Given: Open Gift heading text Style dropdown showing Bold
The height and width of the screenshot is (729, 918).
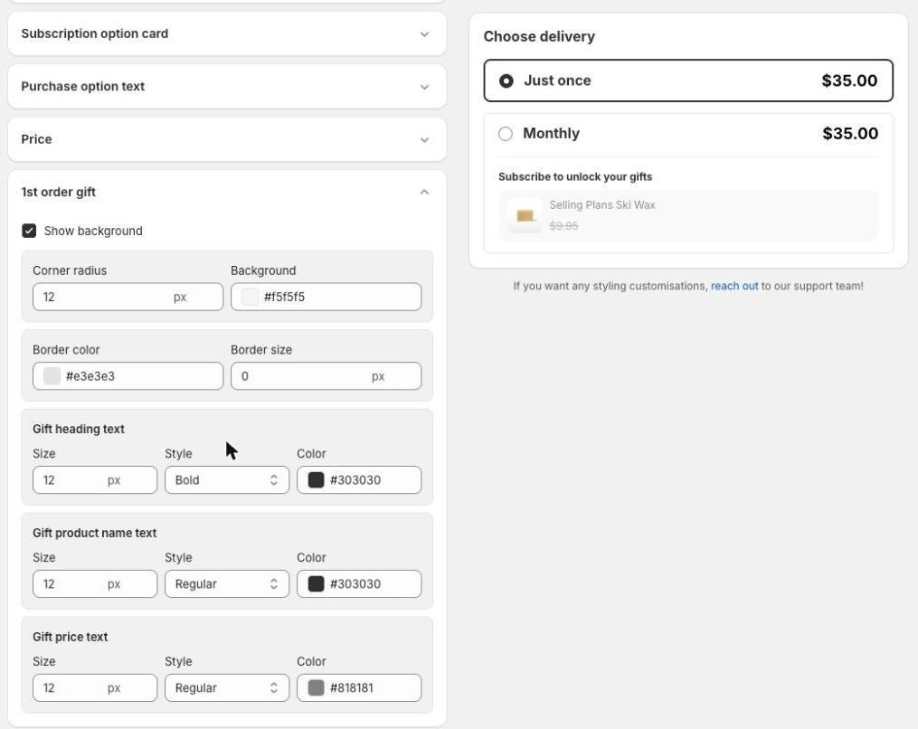Looking at the screenshot, I should pyautogui.click(x=227, y=480).
